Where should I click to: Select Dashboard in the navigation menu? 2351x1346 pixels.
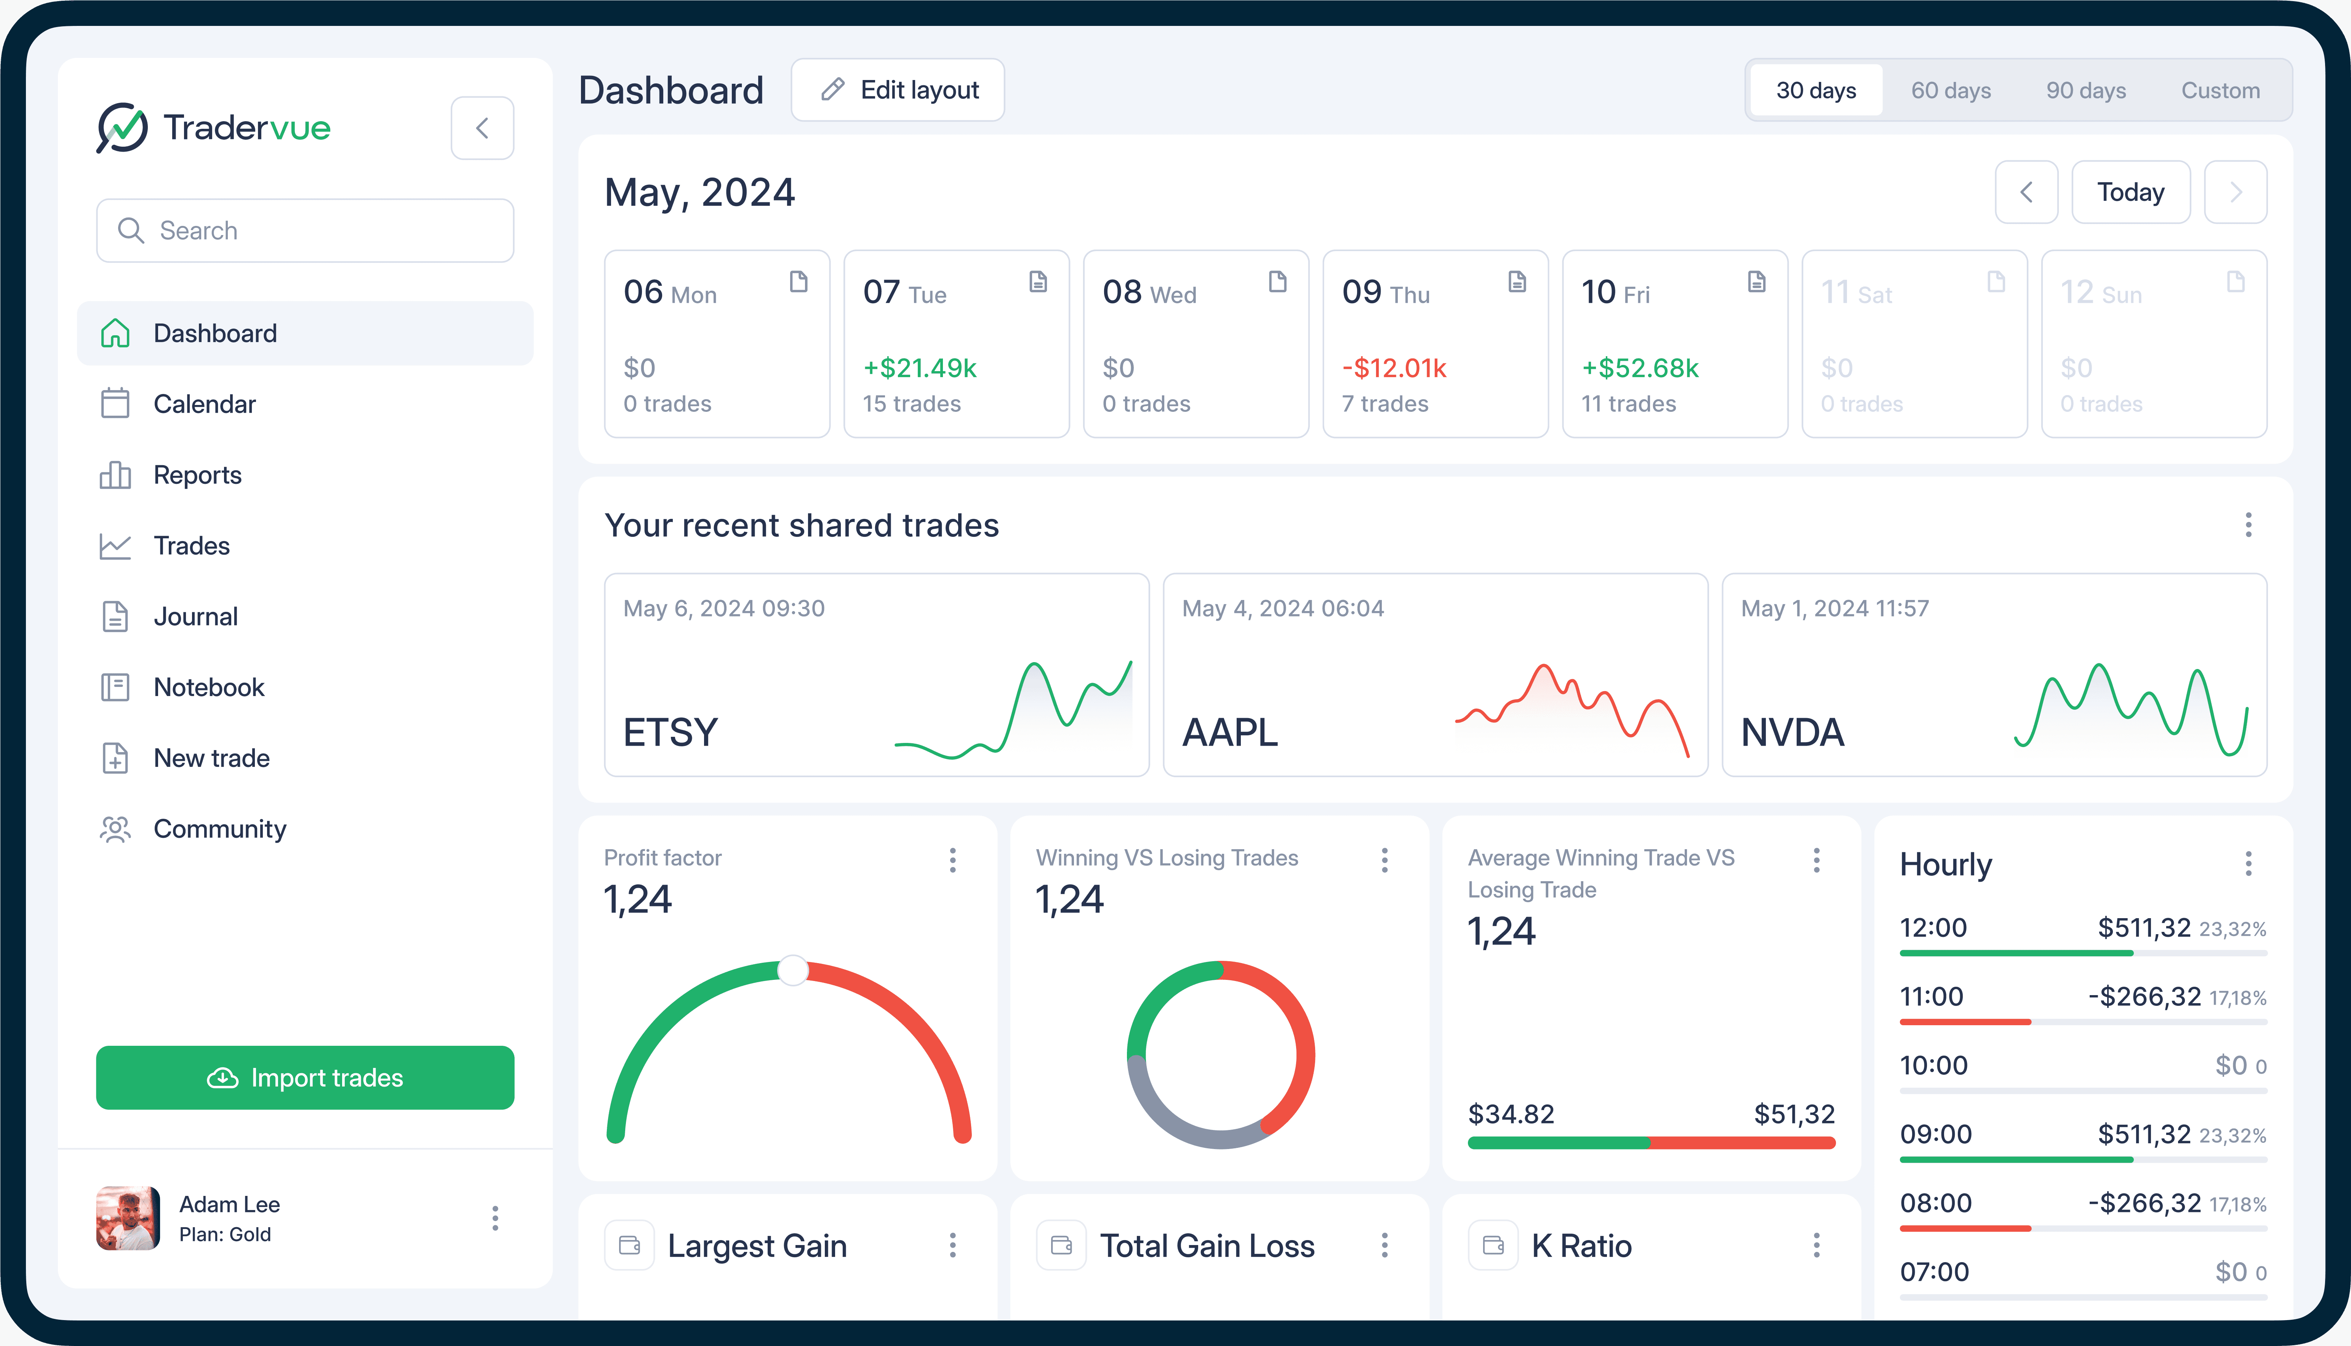(214, 333)
